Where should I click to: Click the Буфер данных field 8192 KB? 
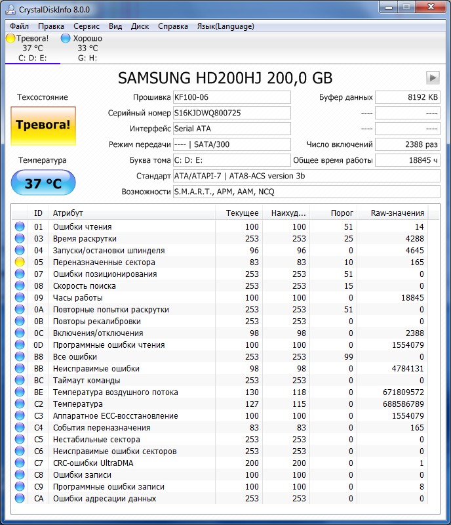408,97
